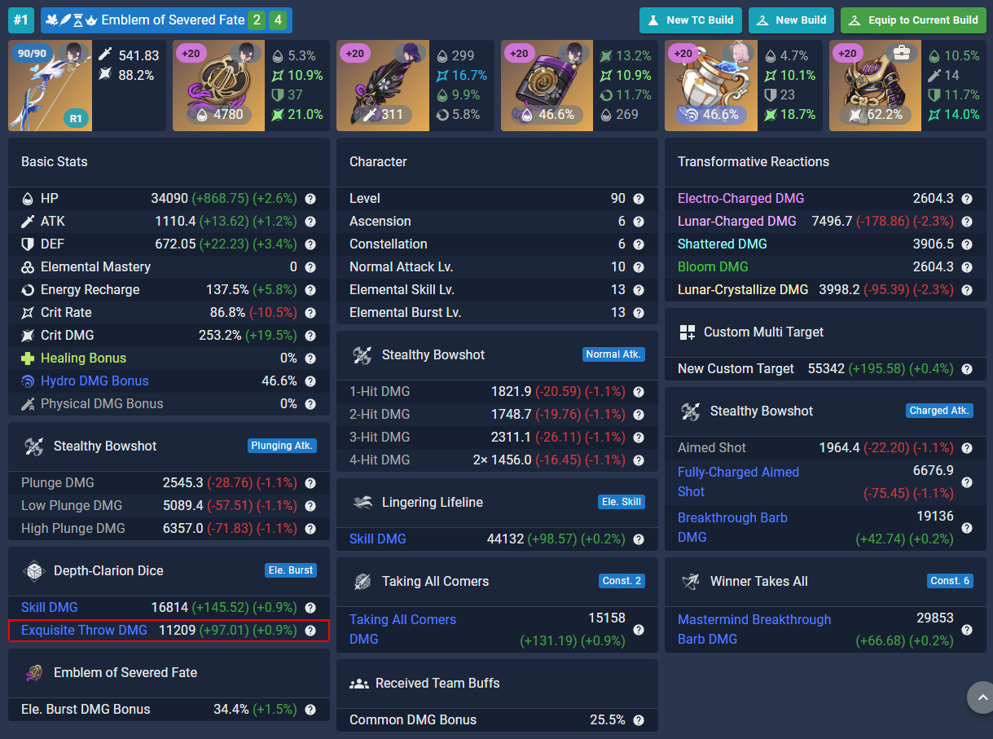Click help icon next to Breakthrough Barb DMG
Image resolution: width=993 pixels, height=739 pixels.
point(967,528)
